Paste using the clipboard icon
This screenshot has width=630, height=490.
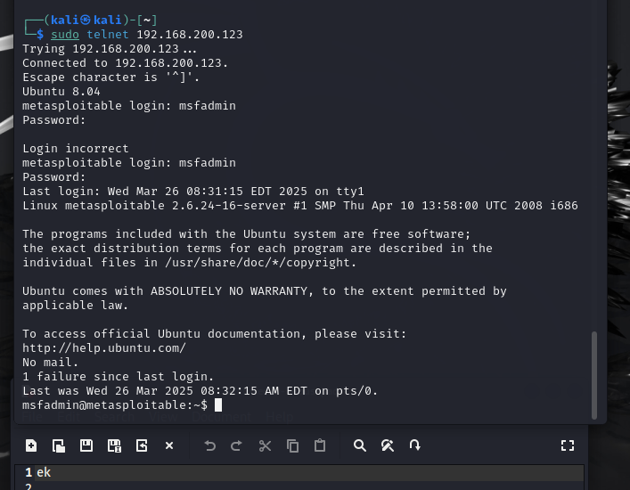click(320, 445)
